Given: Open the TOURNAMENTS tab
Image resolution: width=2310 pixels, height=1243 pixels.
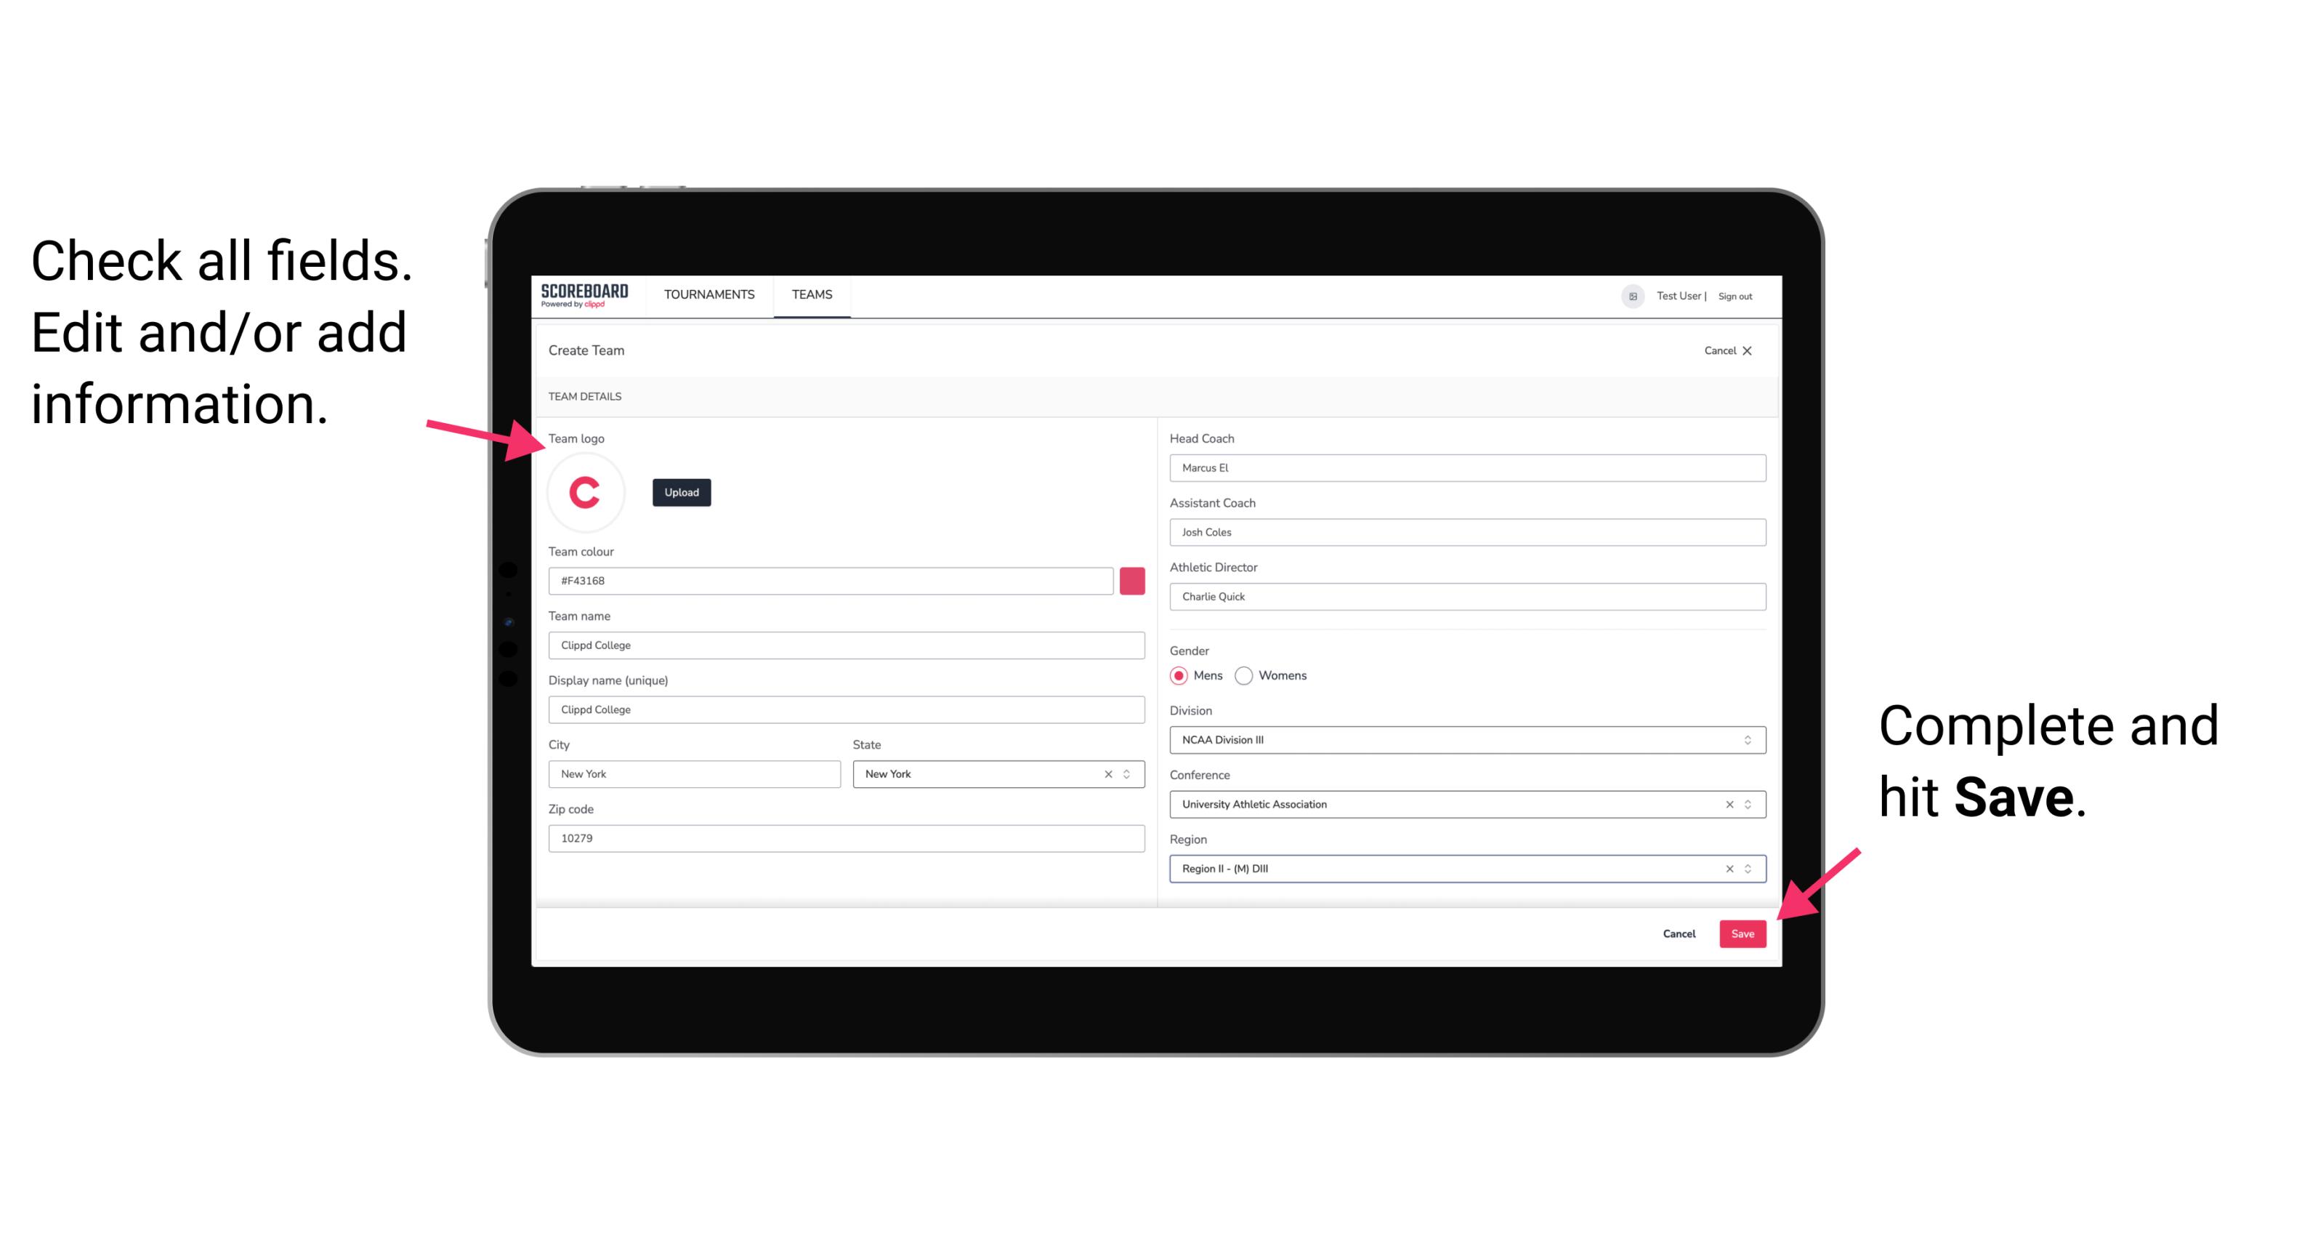Looking at the screenshot, I should (710, 294).
